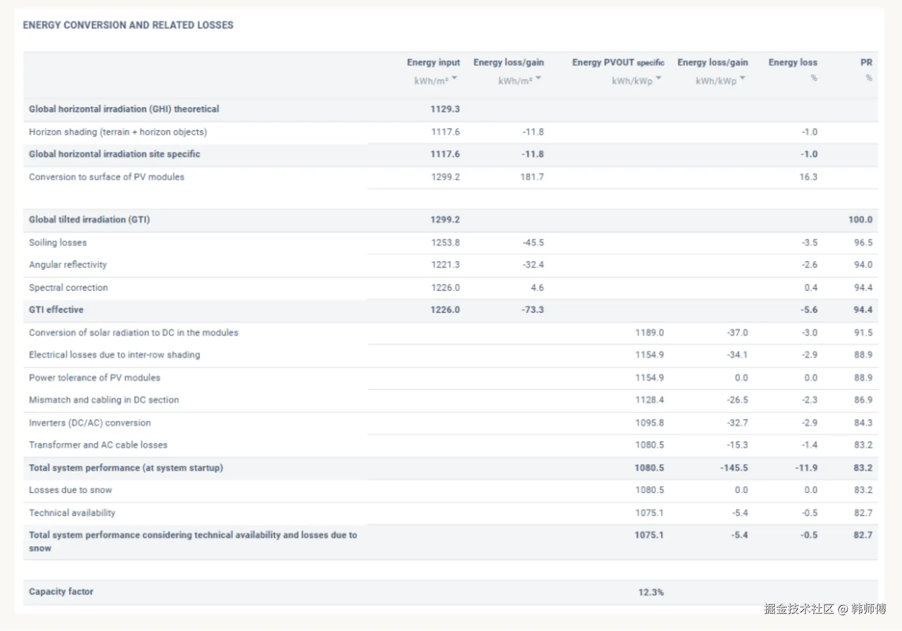The image size is (902, 631).
Task: Select Total system performance (at system startup) row
Action: pos(126,467)
